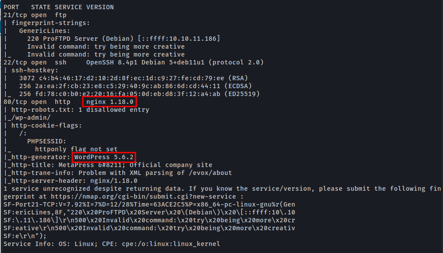The image size is (443, 253).
Task: Click the '220 ProFTPD Server (Debian)' banner line
Action: click(x=124, y=39)
